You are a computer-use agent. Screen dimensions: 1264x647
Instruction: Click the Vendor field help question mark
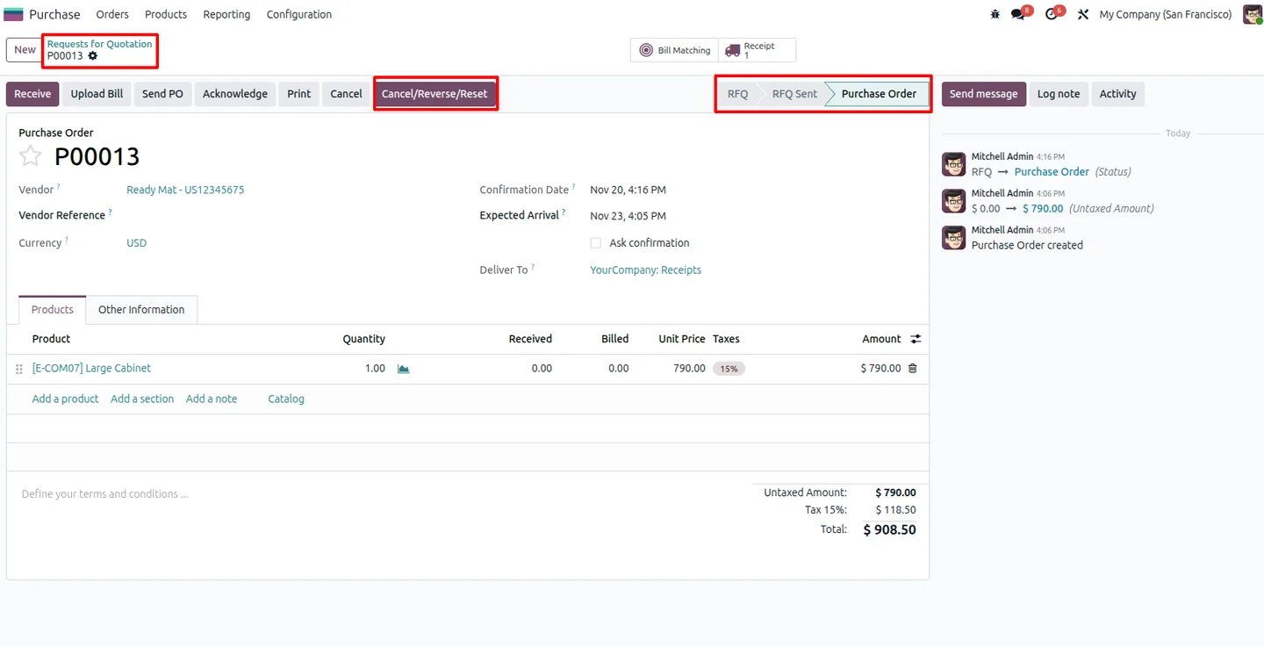59,187
